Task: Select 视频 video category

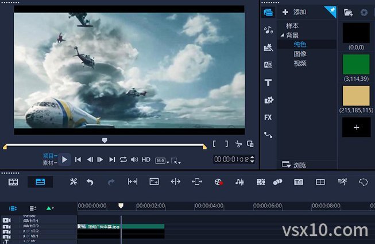Action: tap(300, 64)
